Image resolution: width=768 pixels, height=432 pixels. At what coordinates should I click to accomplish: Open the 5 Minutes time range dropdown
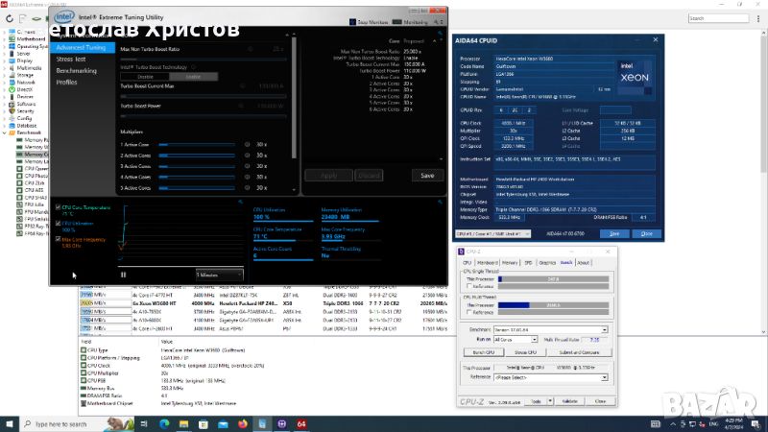[219, 275]
